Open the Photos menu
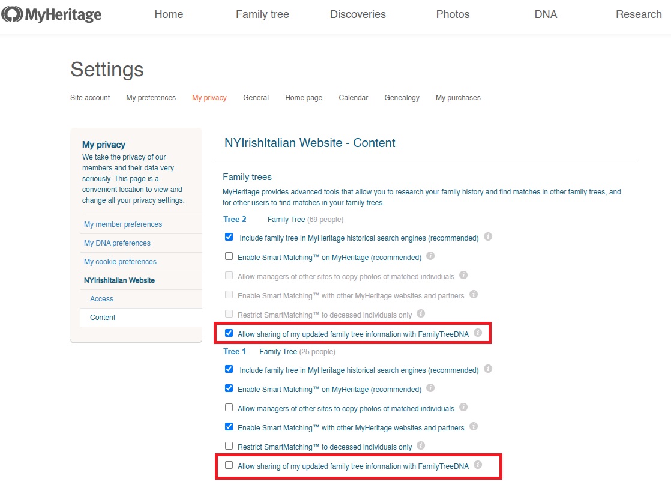The height and width of the screenshot is (482, 671). [x=453, y=14]
